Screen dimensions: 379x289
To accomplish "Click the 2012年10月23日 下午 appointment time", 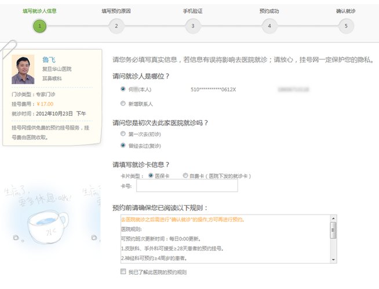I will [x=61, y=113].
